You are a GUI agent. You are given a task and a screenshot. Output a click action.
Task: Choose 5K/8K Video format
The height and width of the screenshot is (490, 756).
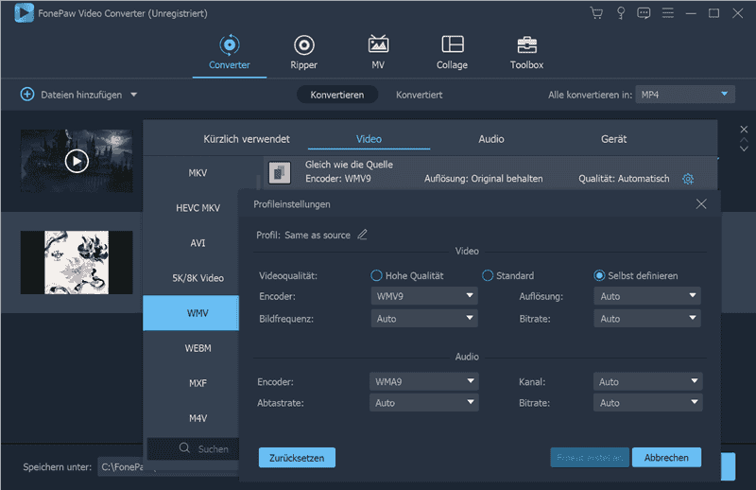pyautogui.click(x=198, y=278)
